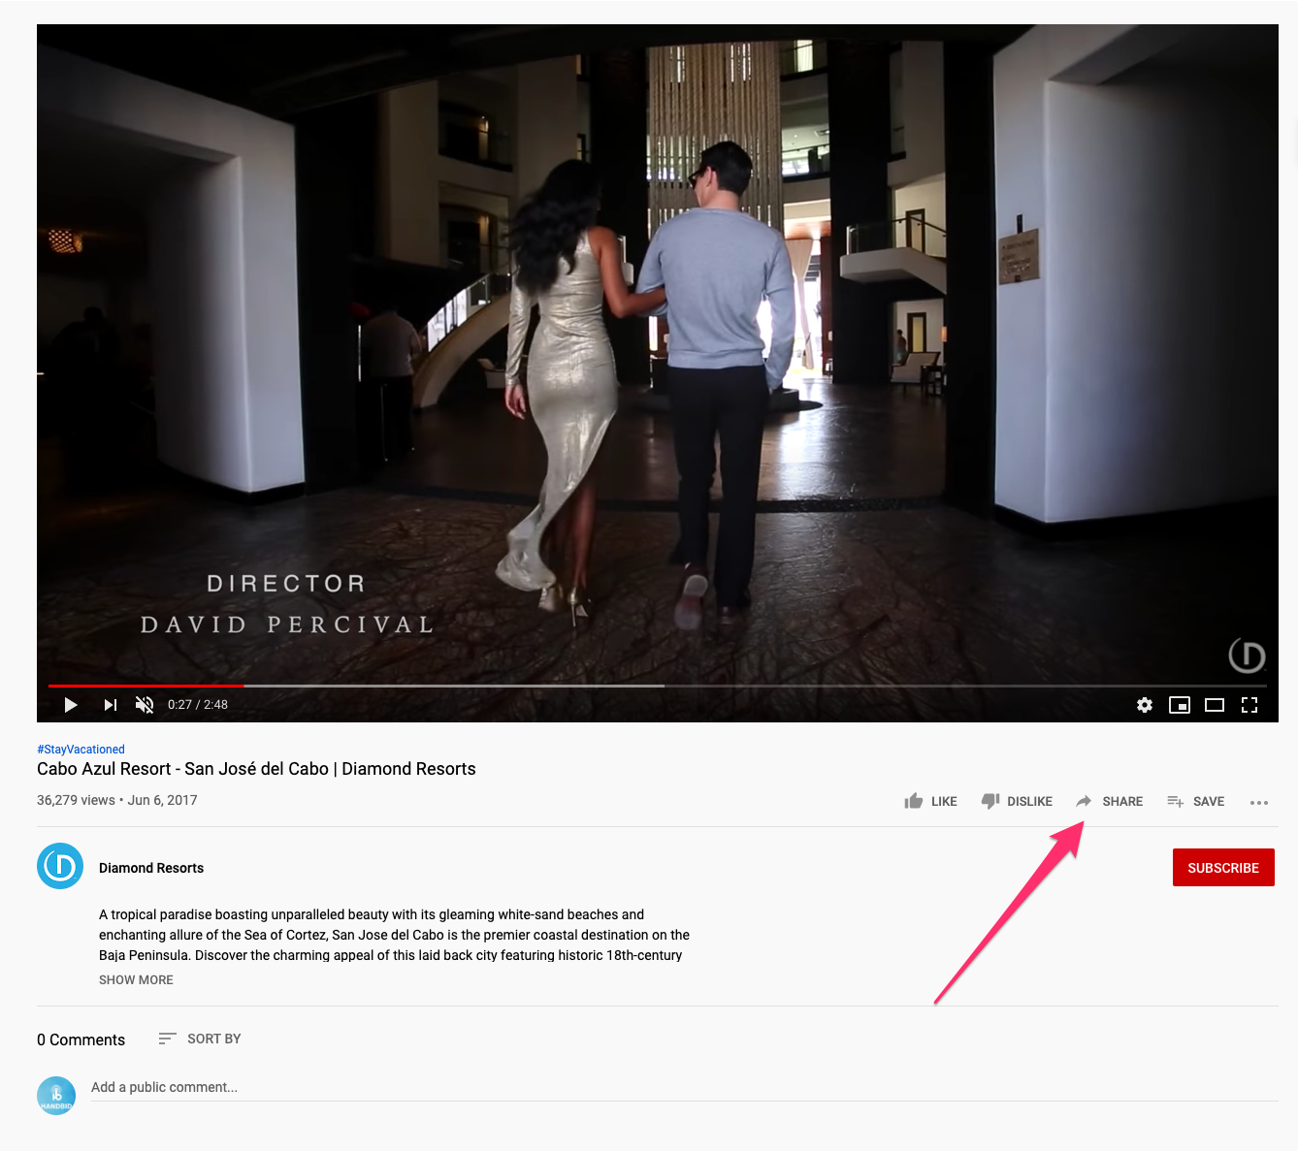Click the commenter profile avatar
The image size is (1298, 1151).
tap(56, 1095)
